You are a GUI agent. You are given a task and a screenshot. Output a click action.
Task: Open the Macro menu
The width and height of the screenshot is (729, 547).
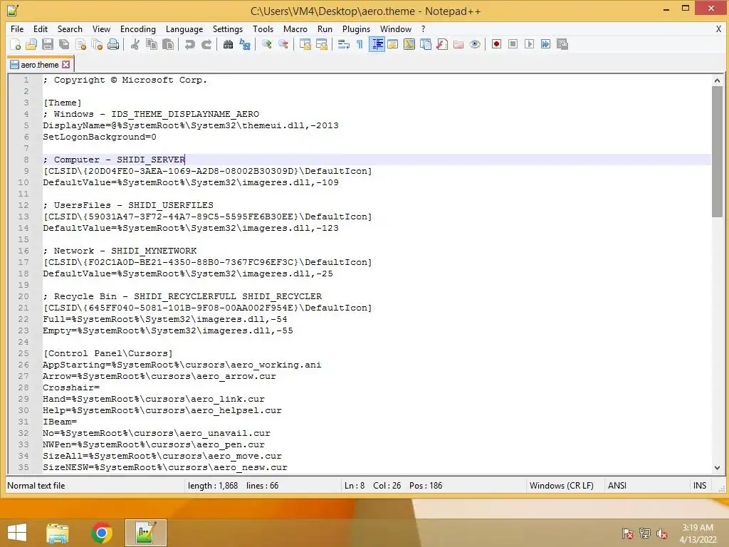(x=295, y=28)
